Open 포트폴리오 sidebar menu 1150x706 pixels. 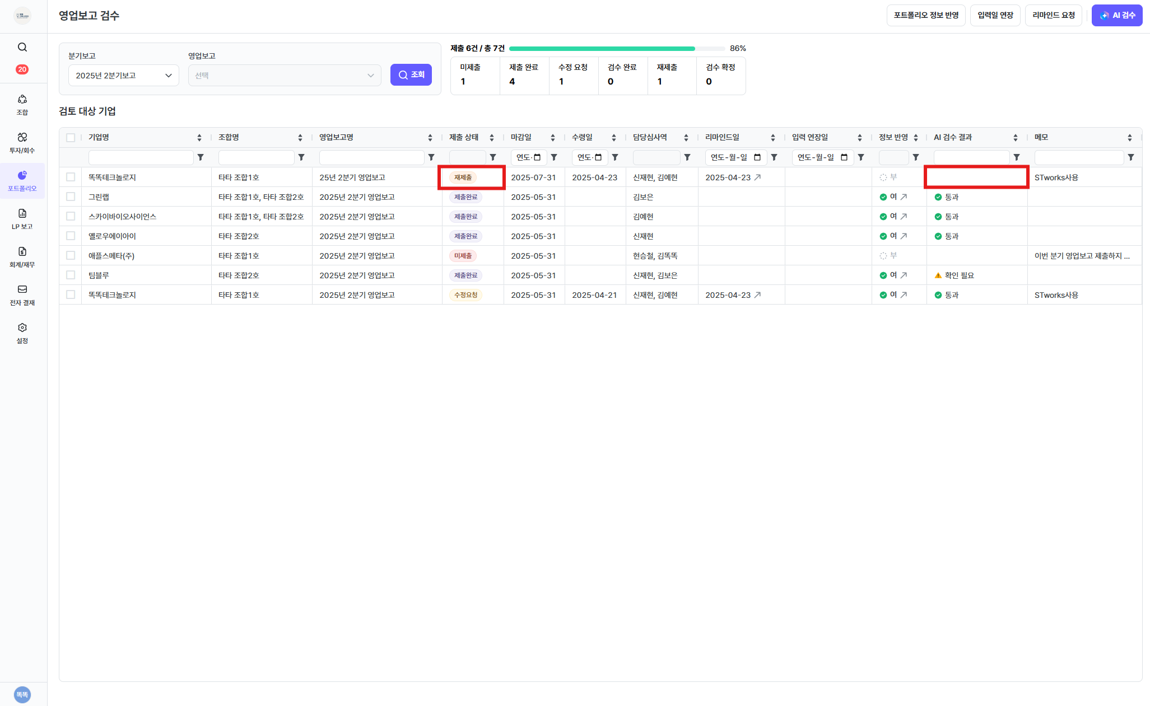22,181
